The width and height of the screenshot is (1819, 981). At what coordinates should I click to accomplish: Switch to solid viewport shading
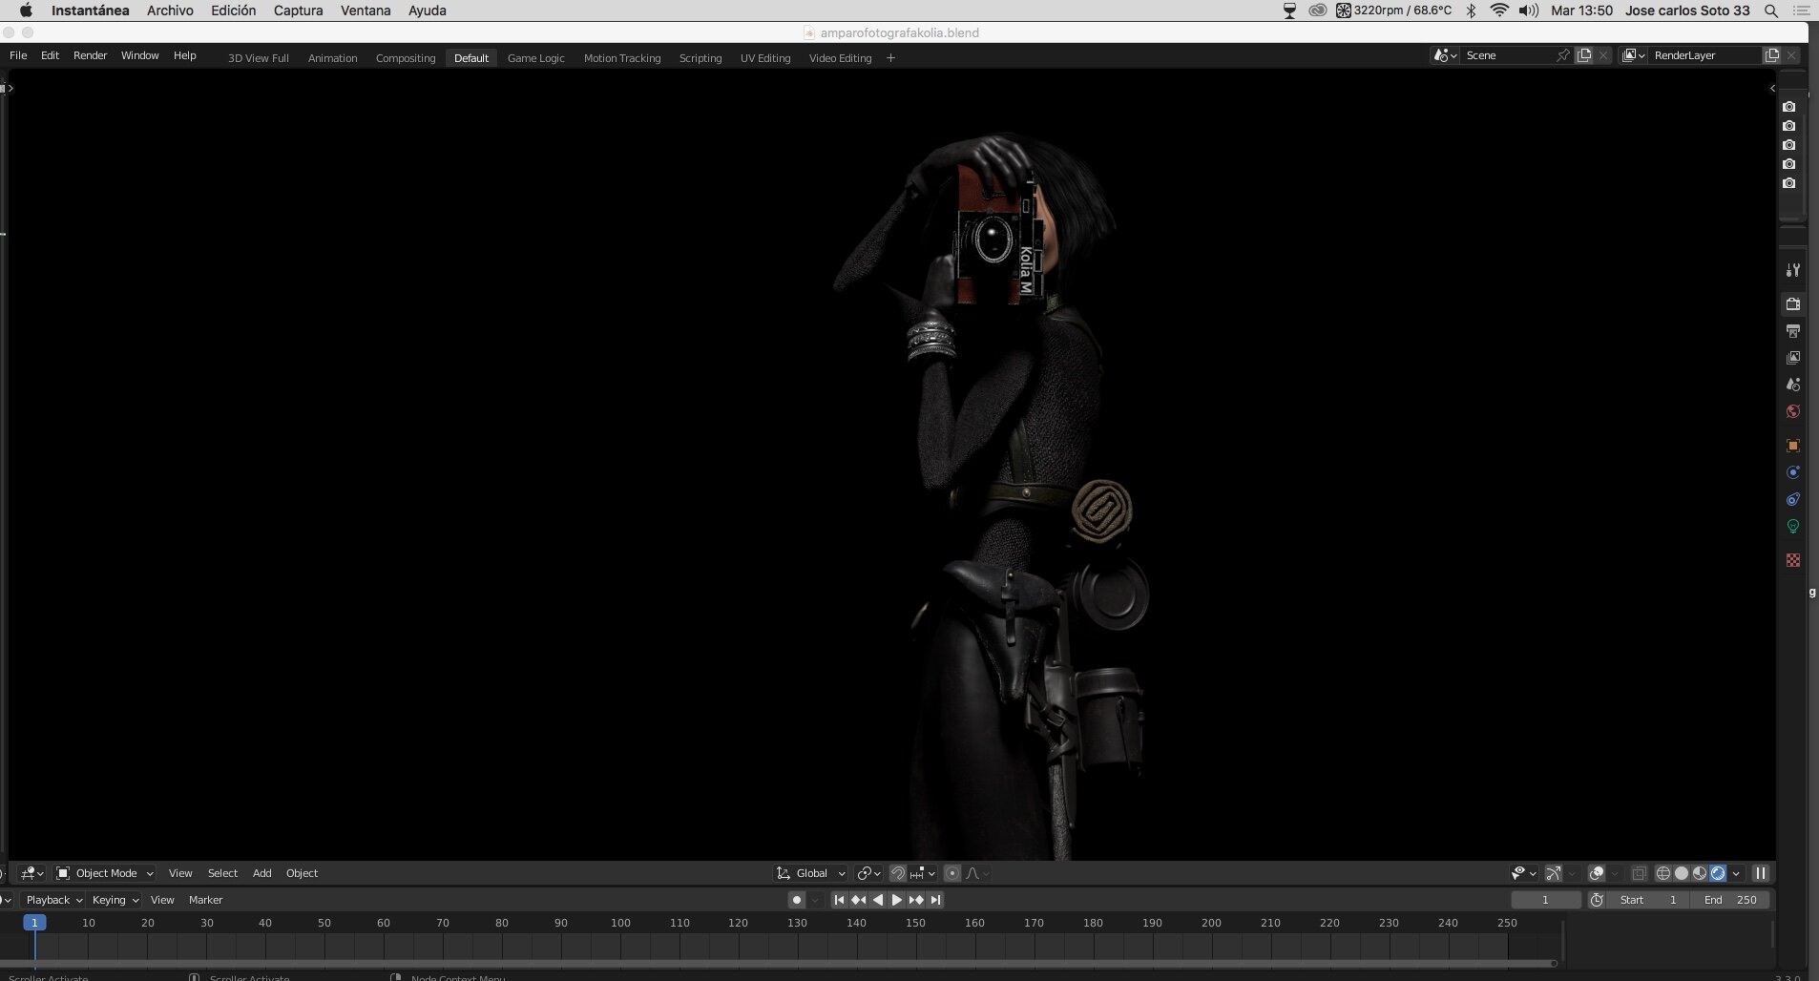tap(1682, 873)
